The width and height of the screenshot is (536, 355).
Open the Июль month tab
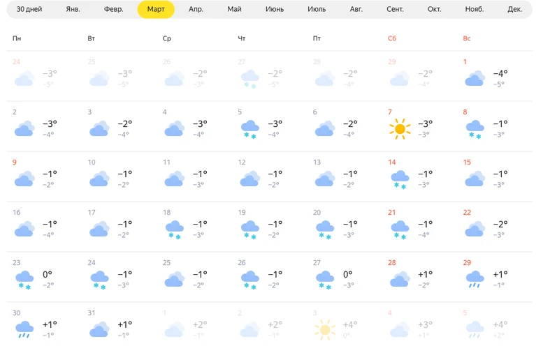pyautogui.click(x=317, y=9)
